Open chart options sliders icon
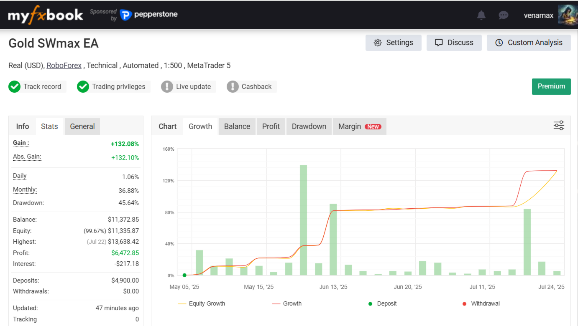Image resolution: width=578 pixels, height=326 pixels. (559, 126)
